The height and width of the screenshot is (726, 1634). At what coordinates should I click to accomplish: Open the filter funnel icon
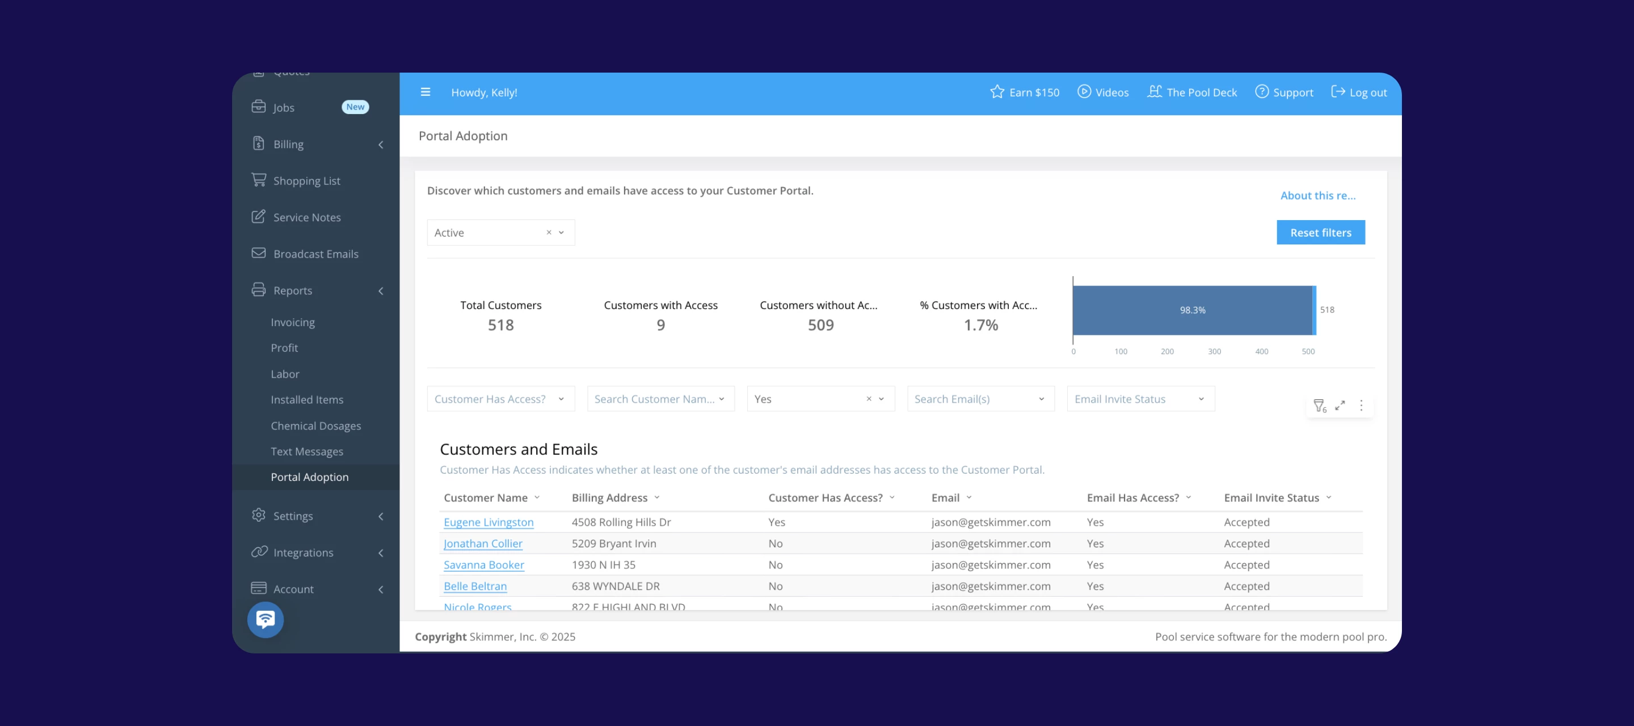1319,405
